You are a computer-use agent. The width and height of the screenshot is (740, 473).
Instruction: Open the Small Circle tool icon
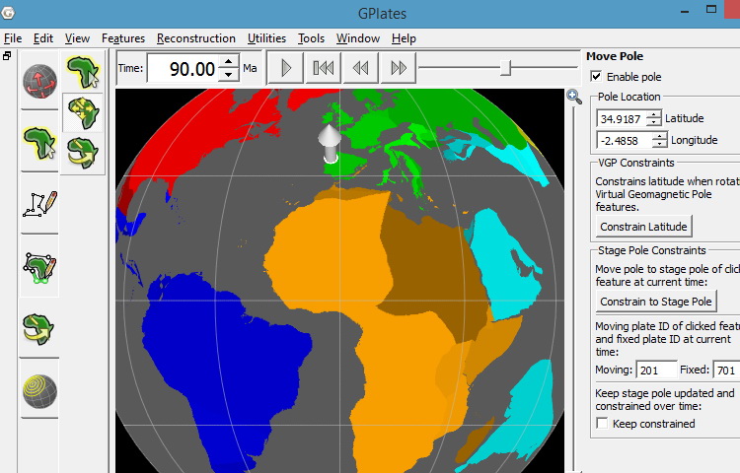pyautogui.click(x=40, y=391)
